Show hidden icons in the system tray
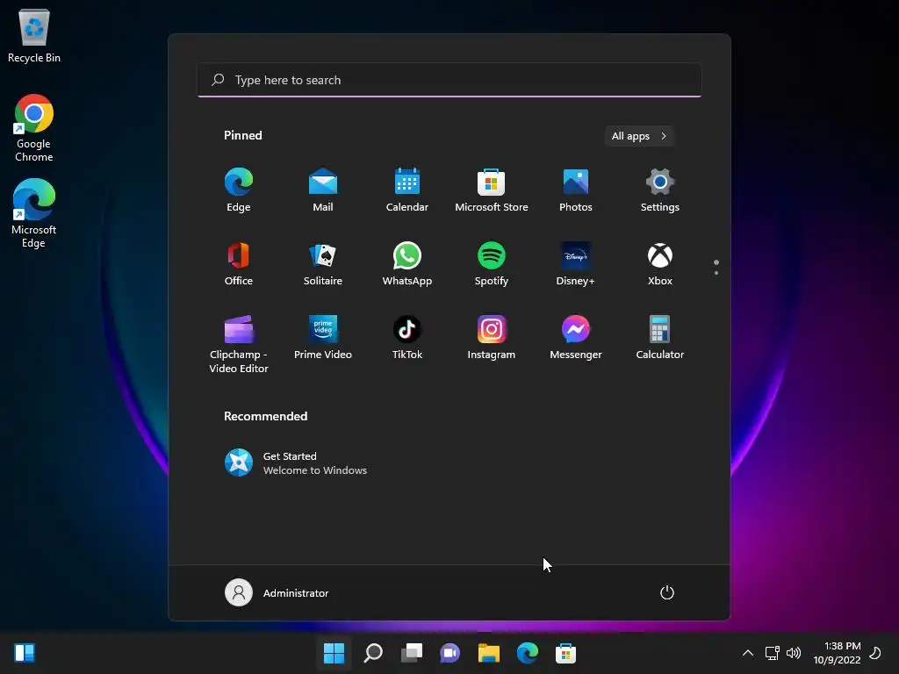The height and width of the screenshot is (674, 899). [x=748, y=653]
